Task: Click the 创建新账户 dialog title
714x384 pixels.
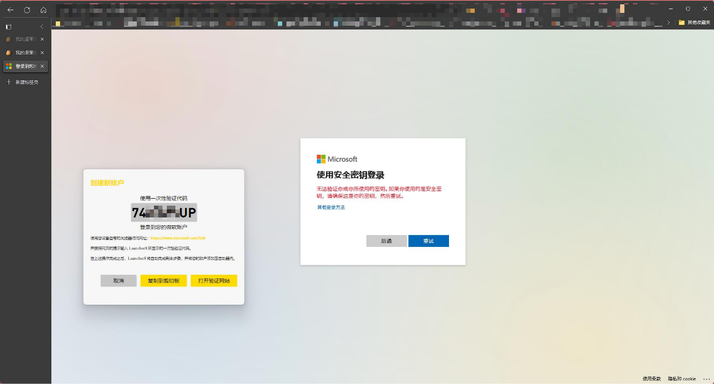Action: pos(107,183)
